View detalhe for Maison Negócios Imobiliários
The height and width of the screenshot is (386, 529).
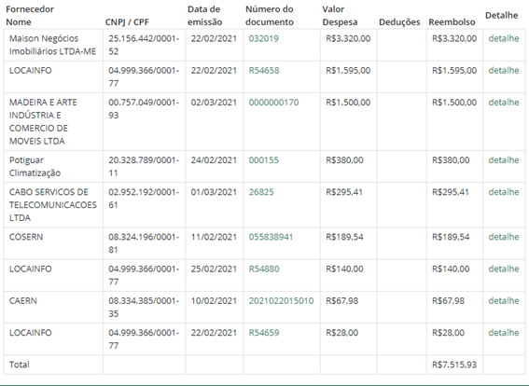pyautogui.click(x=504, y=38)
